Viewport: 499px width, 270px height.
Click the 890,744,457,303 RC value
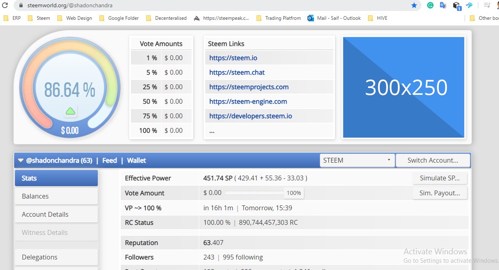pyautogui.click(x=268, y=222)
